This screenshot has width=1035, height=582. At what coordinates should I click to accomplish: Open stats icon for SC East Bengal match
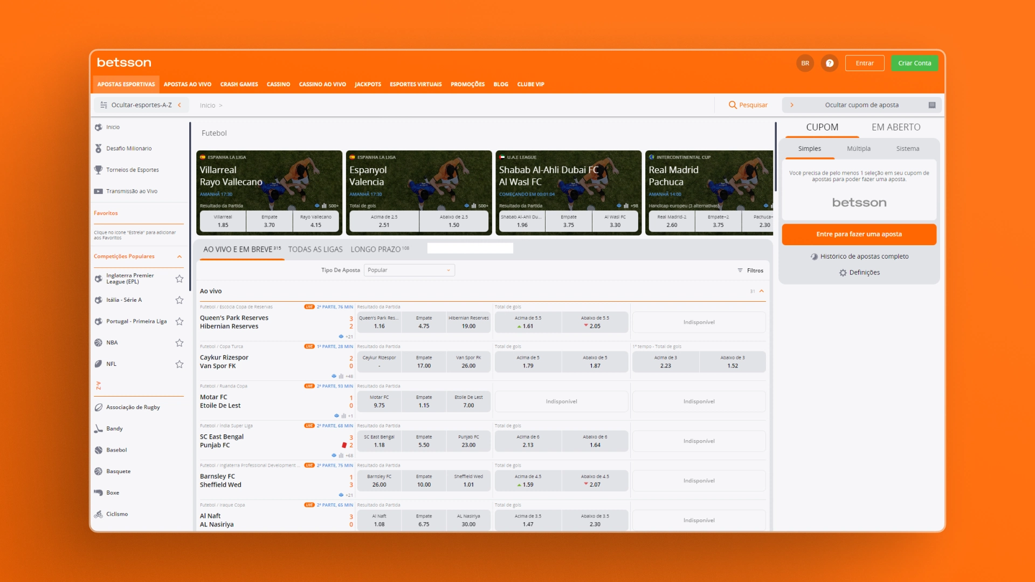tap(341, 455)
